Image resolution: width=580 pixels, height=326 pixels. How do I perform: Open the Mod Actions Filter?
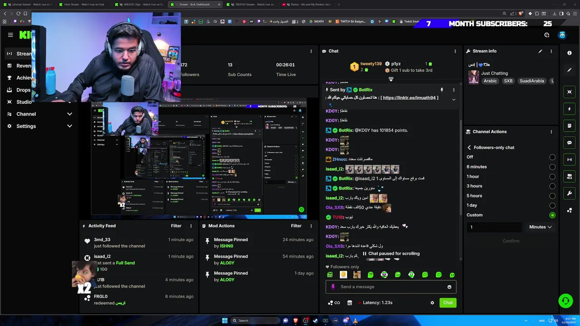point(296,226)
